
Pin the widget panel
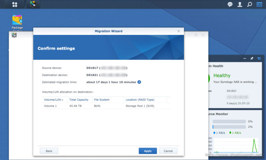[x=252, y=58]
